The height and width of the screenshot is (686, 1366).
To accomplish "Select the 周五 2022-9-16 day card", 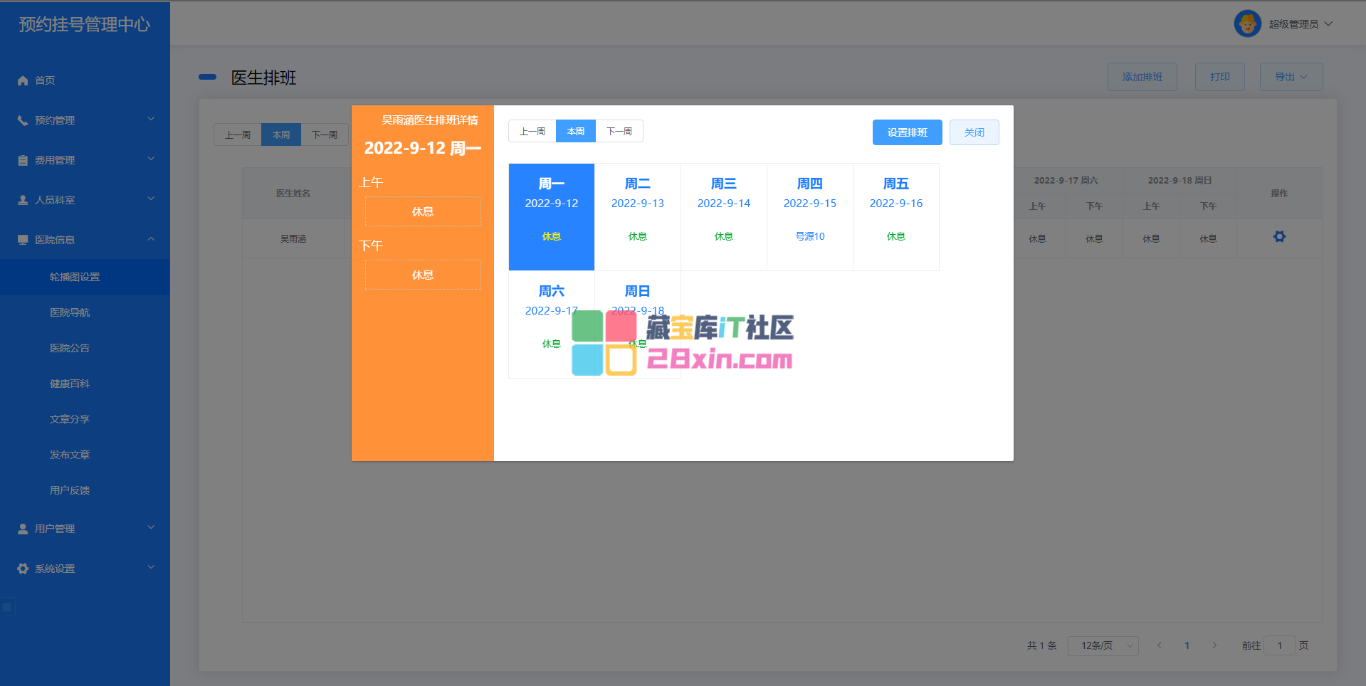I will click(x=896, y=217).
